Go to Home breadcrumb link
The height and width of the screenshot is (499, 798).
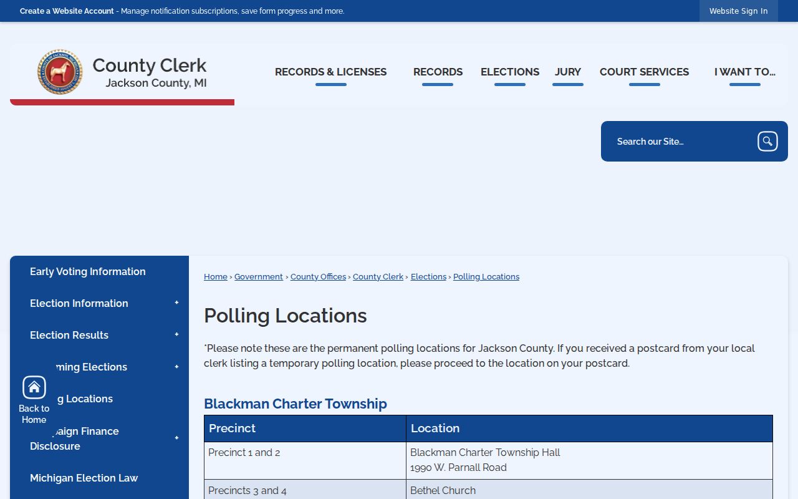pyautogui.click(x=216, y=277)
